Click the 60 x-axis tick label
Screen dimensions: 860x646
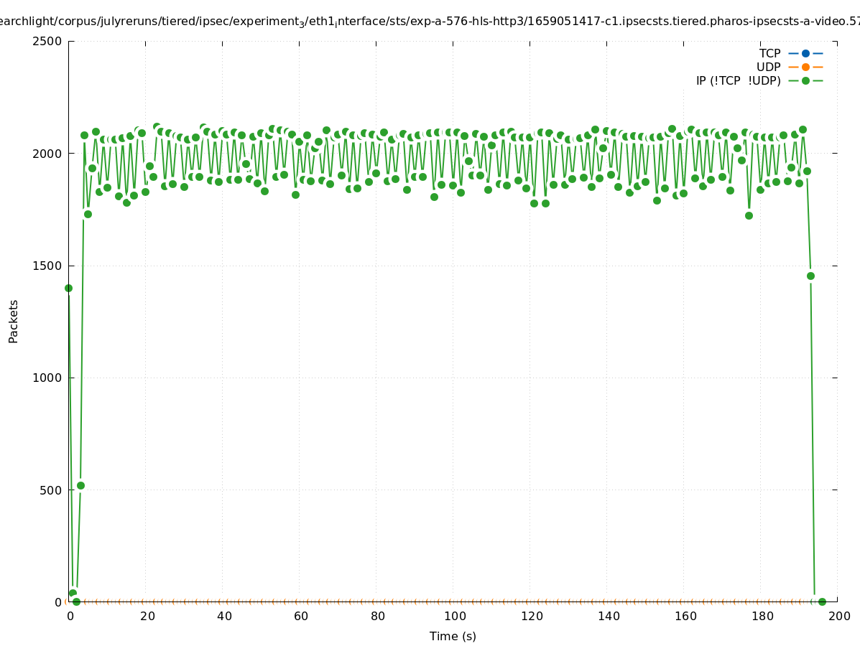click(x=300, y=616)
